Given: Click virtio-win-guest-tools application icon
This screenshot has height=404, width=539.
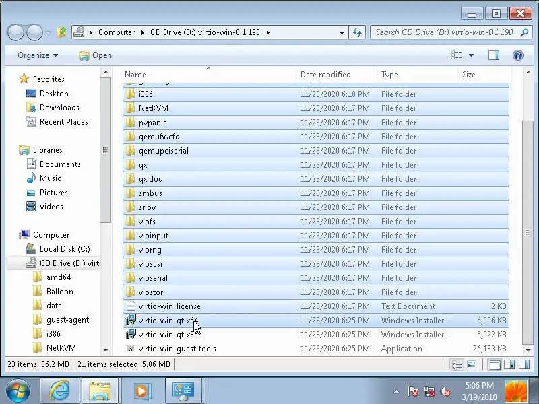Looking at the screenshot, I should [x=130, y=349].
